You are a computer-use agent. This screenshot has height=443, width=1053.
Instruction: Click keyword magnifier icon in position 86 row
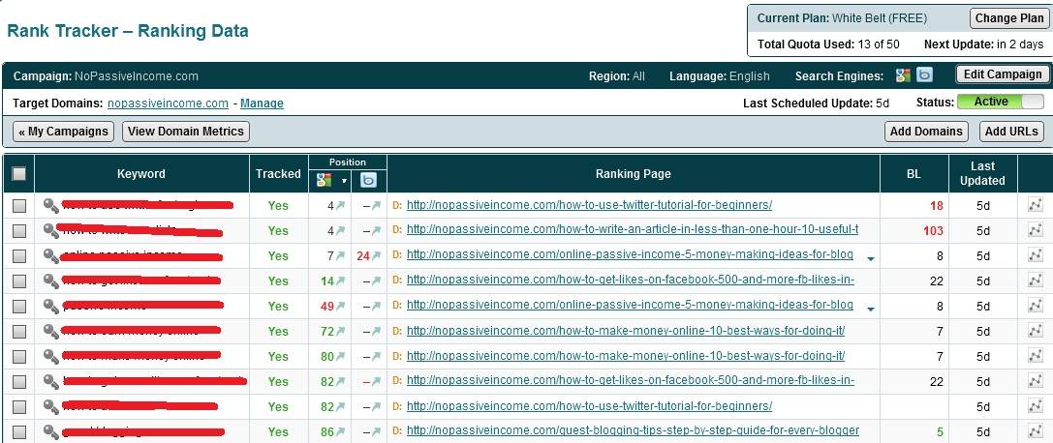(x=51, y=431)
